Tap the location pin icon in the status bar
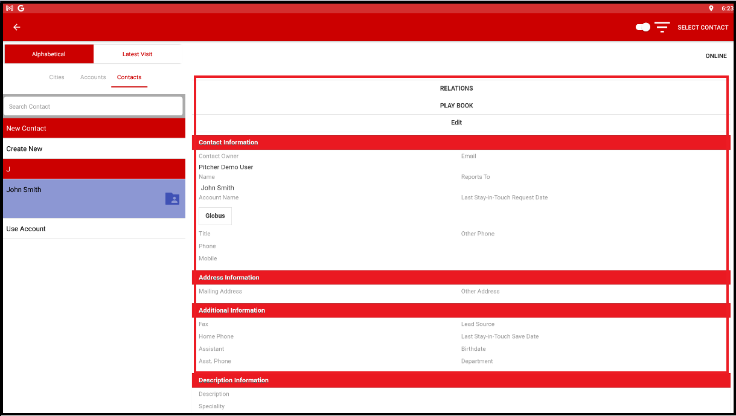The height and width of the screenshot is (416, 736). tap(711, 8)
